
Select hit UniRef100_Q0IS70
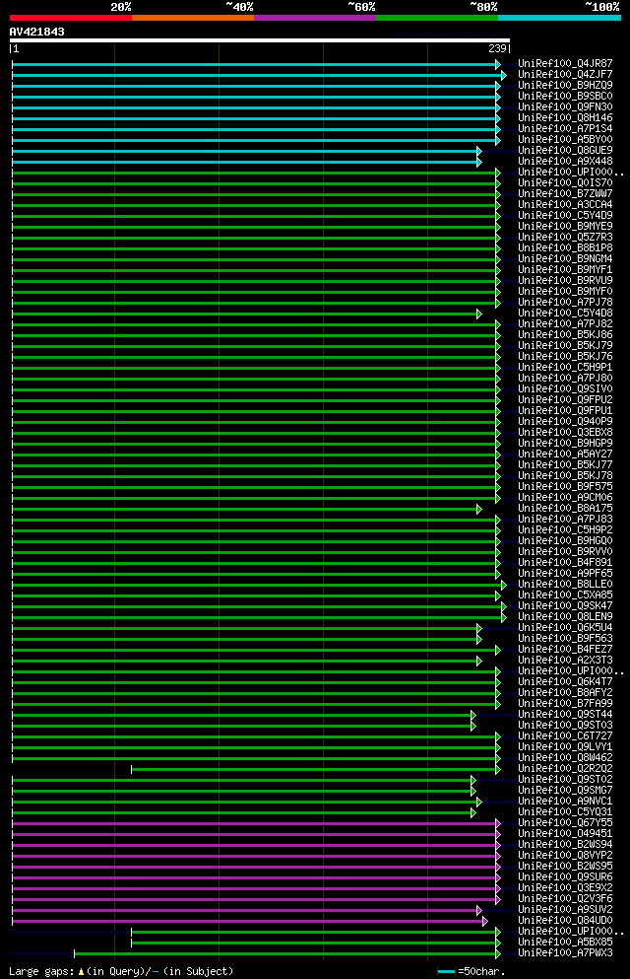pyautogui.click(x=565, y=183)
